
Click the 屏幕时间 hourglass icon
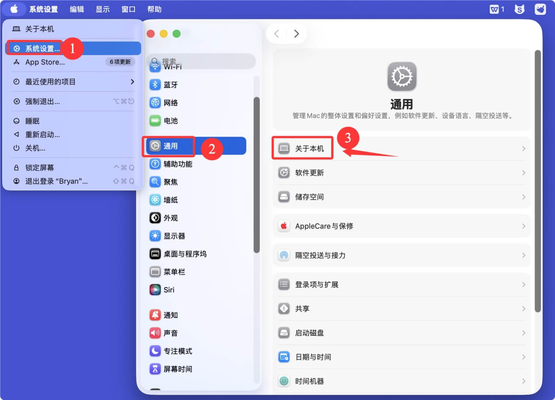tap(156, 369)
